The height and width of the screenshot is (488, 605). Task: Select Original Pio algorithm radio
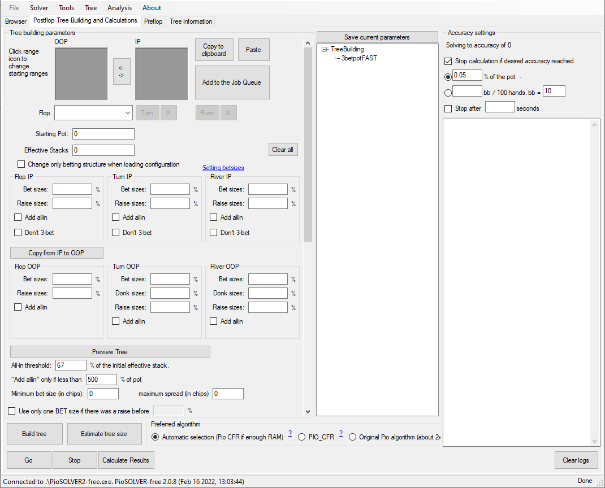pyautogui.click(x=352, y=437)
